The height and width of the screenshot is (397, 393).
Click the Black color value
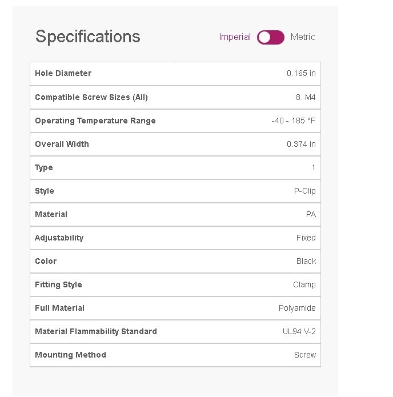306,261
